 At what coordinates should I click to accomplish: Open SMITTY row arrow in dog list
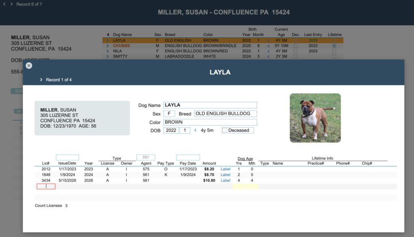[x=108, y=57]
